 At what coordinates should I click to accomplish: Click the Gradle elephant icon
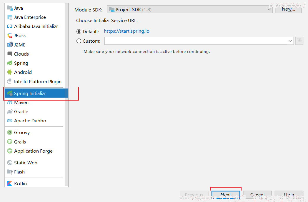(10, 112)
